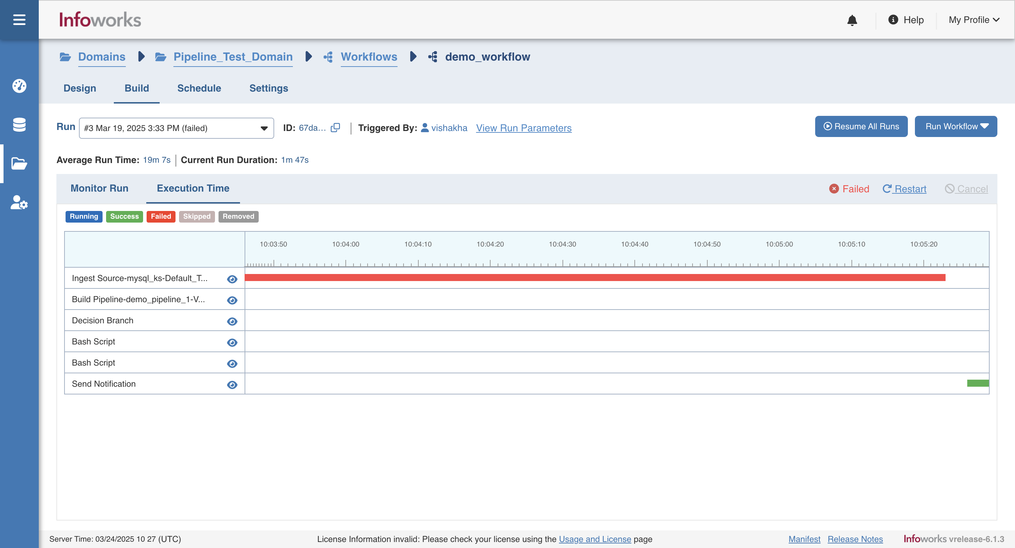Open the View Run Parameters link
Image resolution: width=1015 pixels, height=548 pixels.
point(524,128)
